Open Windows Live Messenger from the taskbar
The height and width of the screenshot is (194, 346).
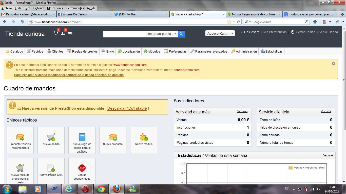pos(132,189)
